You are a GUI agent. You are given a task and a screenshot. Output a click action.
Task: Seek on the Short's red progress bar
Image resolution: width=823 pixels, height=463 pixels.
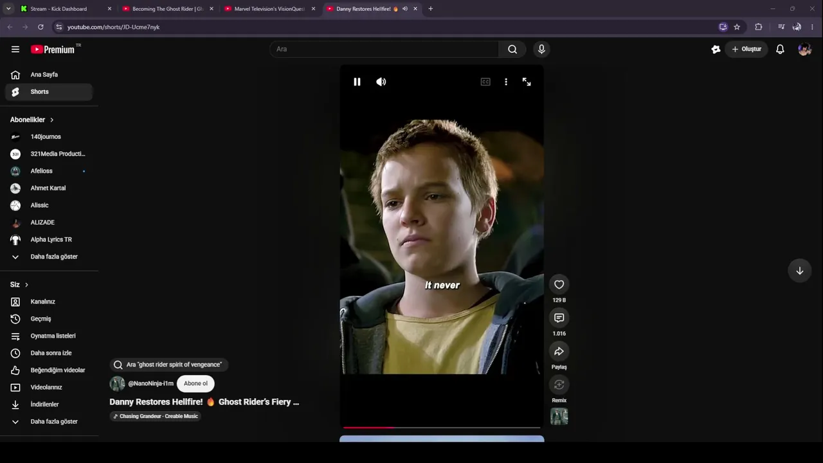point(442,427)
